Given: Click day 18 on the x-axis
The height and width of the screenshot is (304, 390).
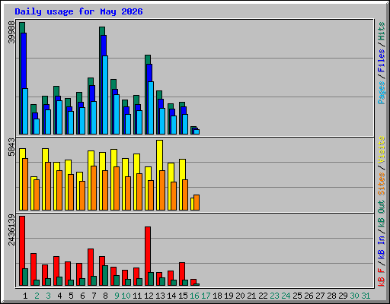Looking at the screenshot, I should click(x=217, y=296).
